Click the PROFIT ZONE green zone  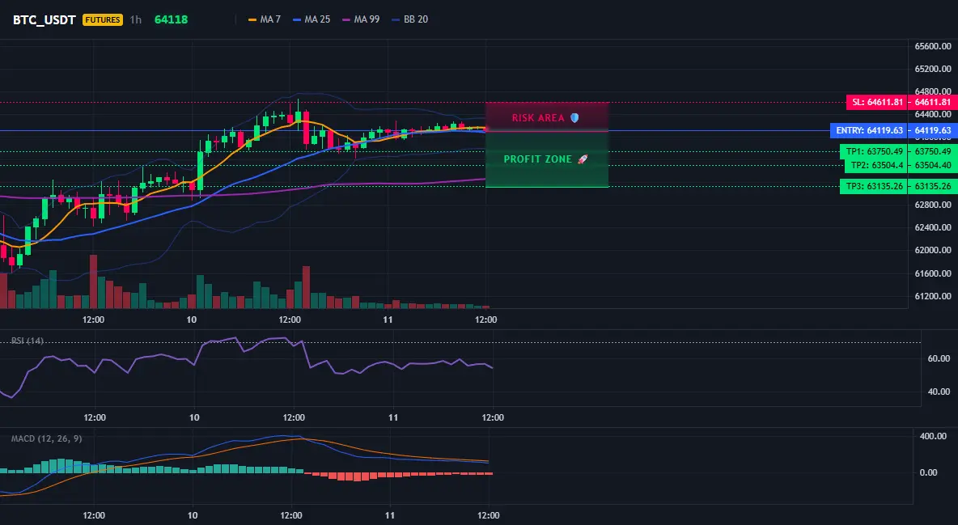click(547, 159)
